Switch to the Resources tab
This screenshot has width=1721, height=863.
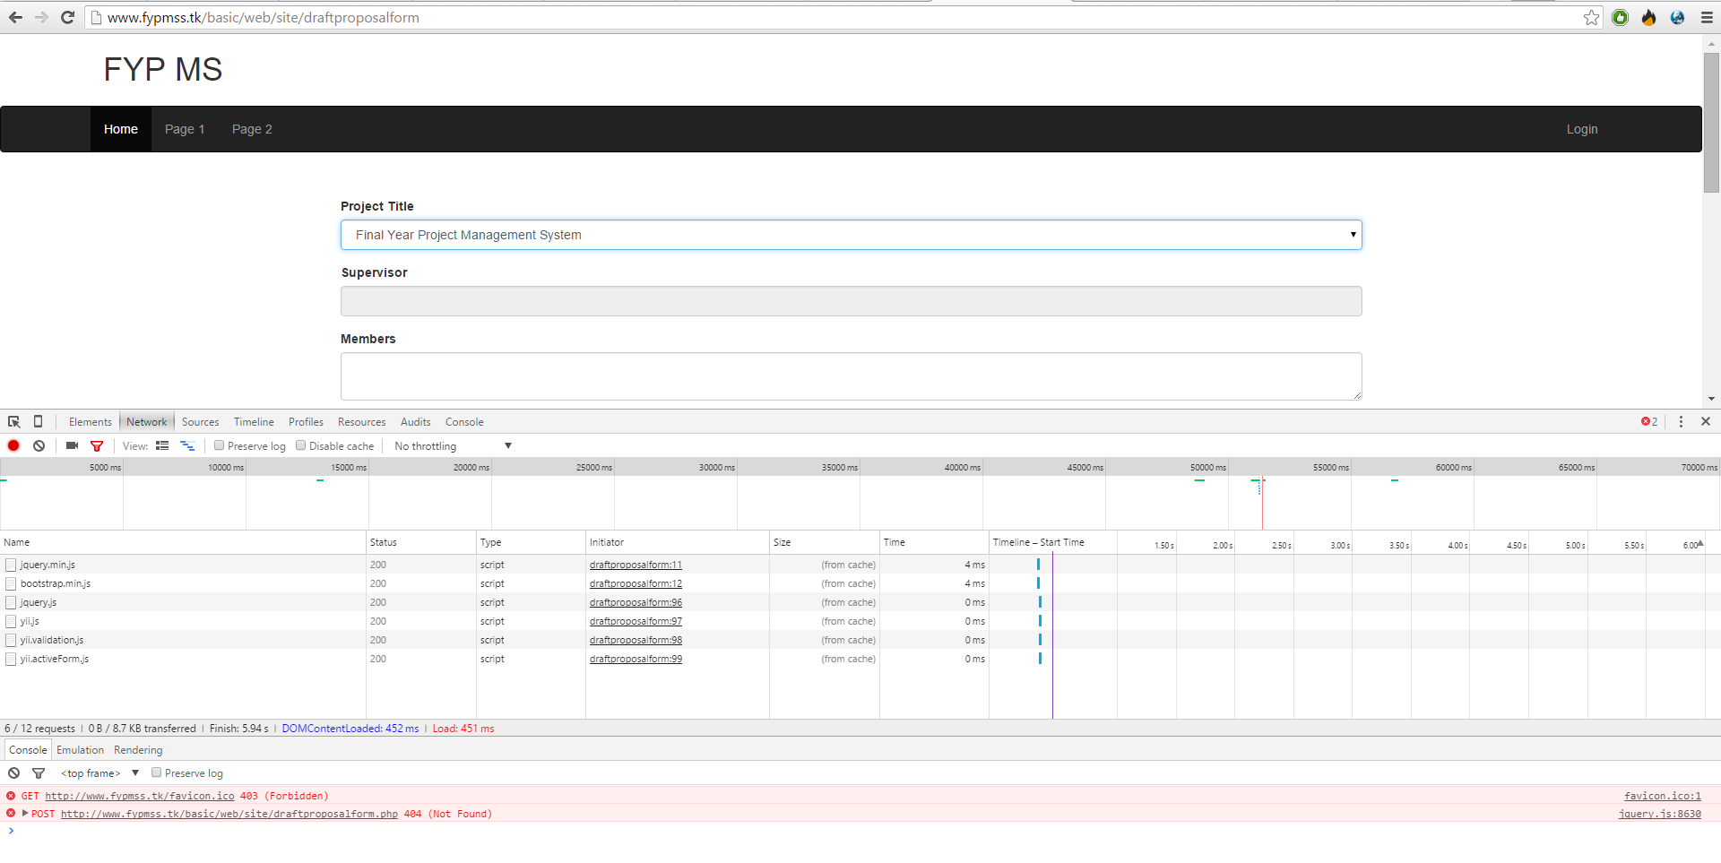(x=361, y=421)
